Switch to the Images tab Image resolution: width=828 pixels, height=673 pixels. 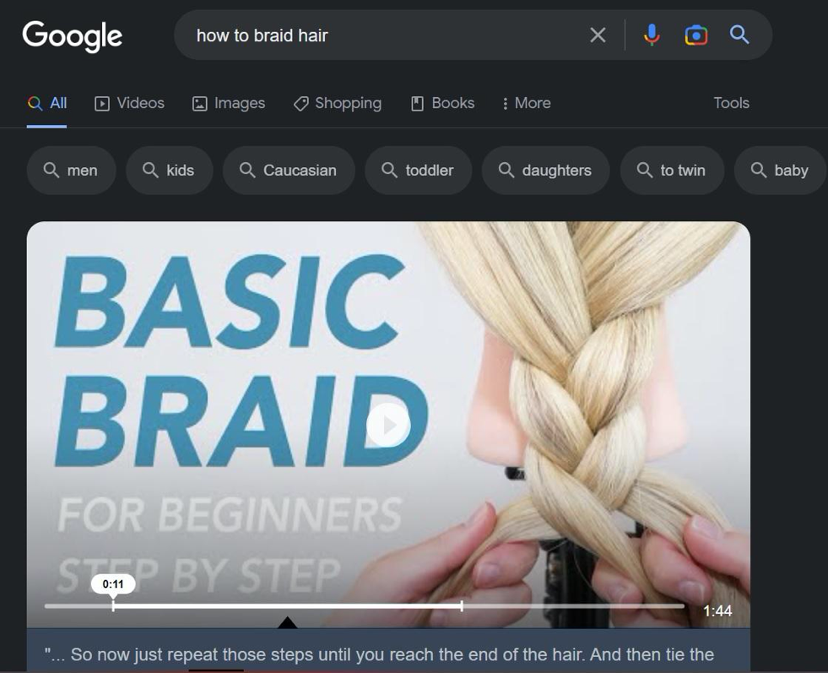[x=229, y=103]
